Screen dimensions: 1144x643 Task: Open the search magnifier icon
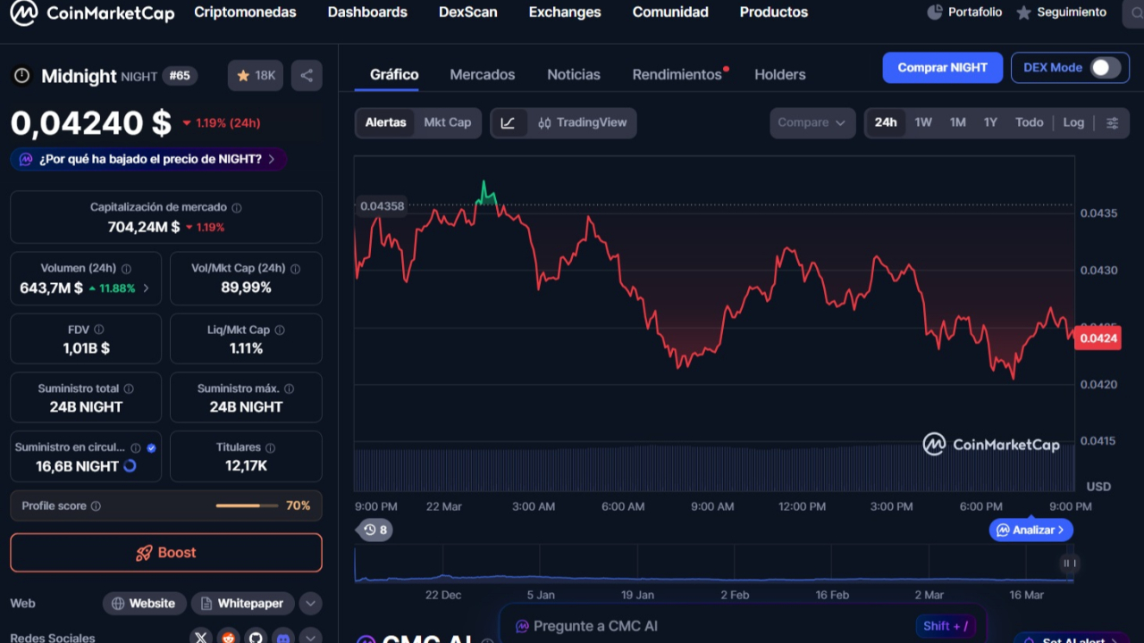(1135, 13)
